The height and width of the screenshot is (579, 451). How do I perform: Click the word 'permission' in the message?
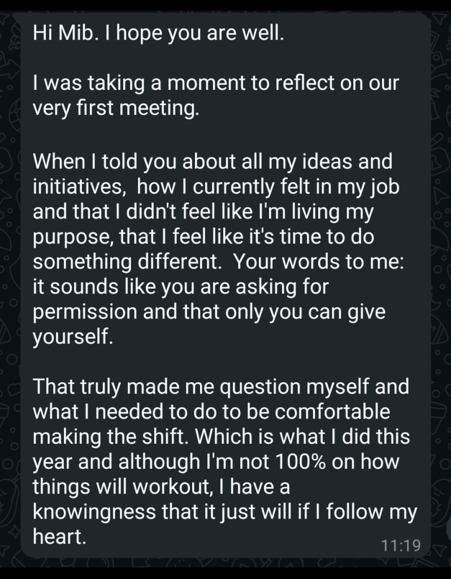point(85,312)
